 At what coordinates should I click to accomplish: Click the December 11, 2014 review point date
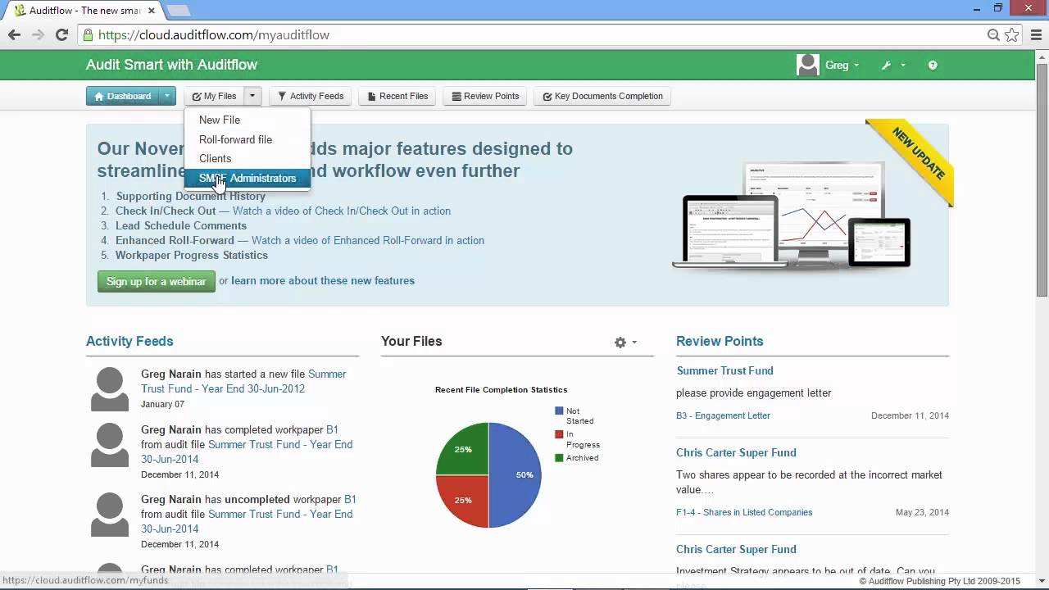[x=910, y=415]
